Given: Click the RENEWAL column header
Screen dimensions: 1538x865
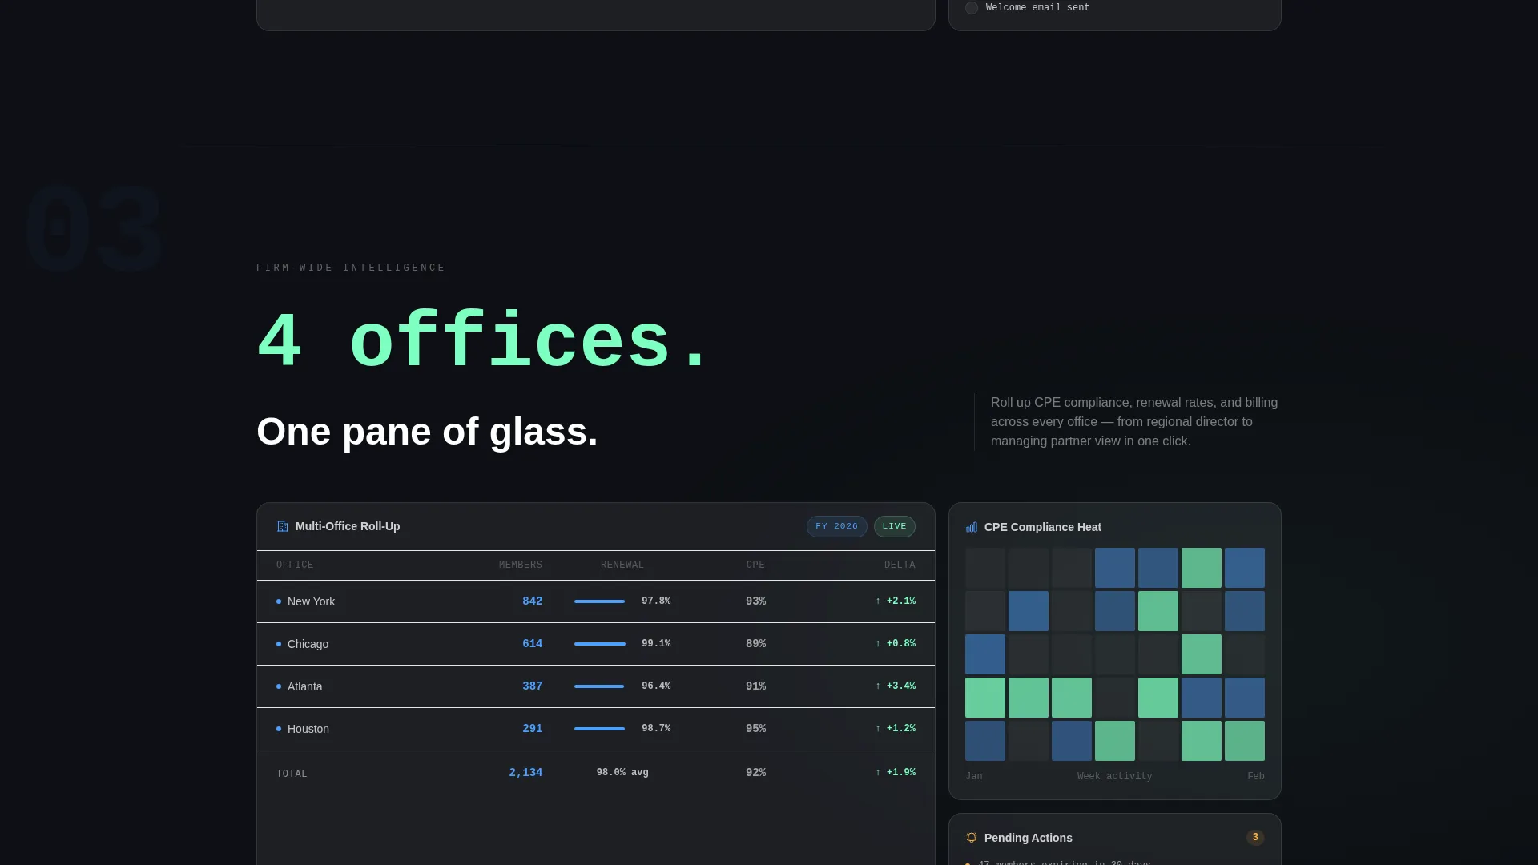Looking at the screenshot, I should (622, 565).
